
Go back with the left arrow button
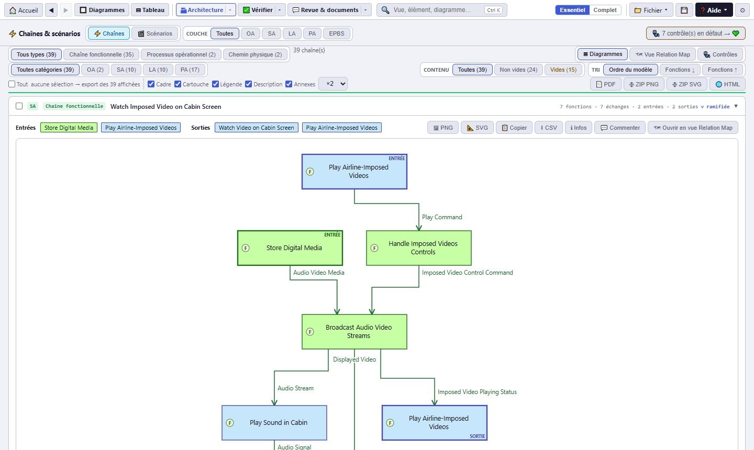(51, 10)
